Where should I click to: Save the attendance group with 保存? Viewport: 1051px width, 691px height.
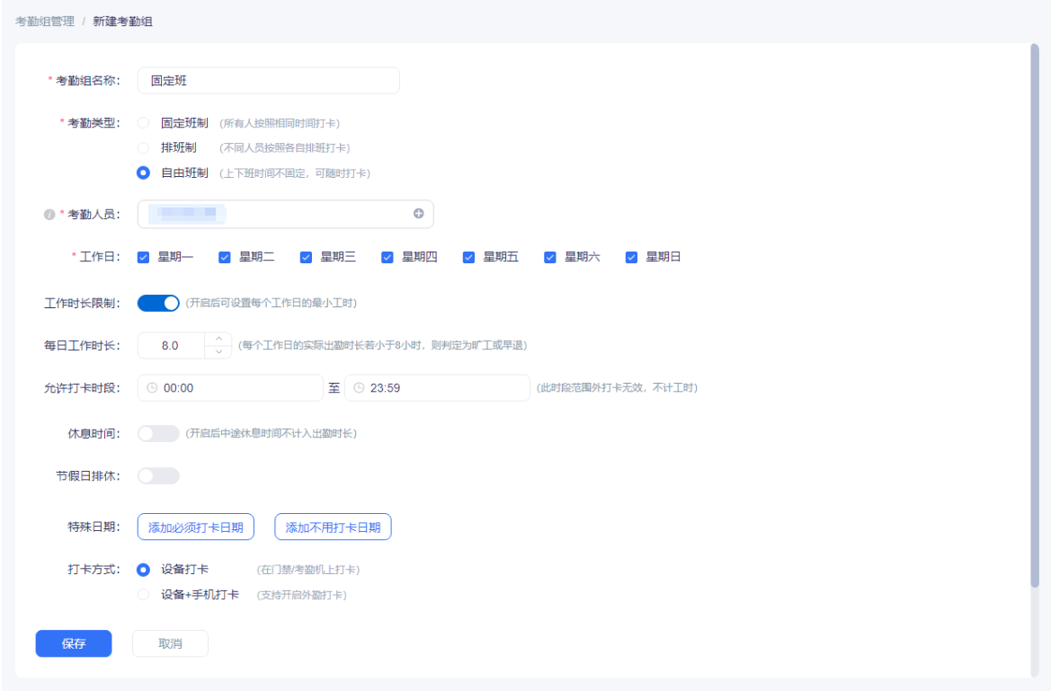tap(74, 643)
